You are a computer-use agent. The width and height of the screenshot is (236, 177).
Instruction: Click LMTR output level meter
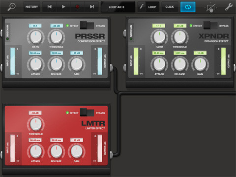(x=100, y=148)
